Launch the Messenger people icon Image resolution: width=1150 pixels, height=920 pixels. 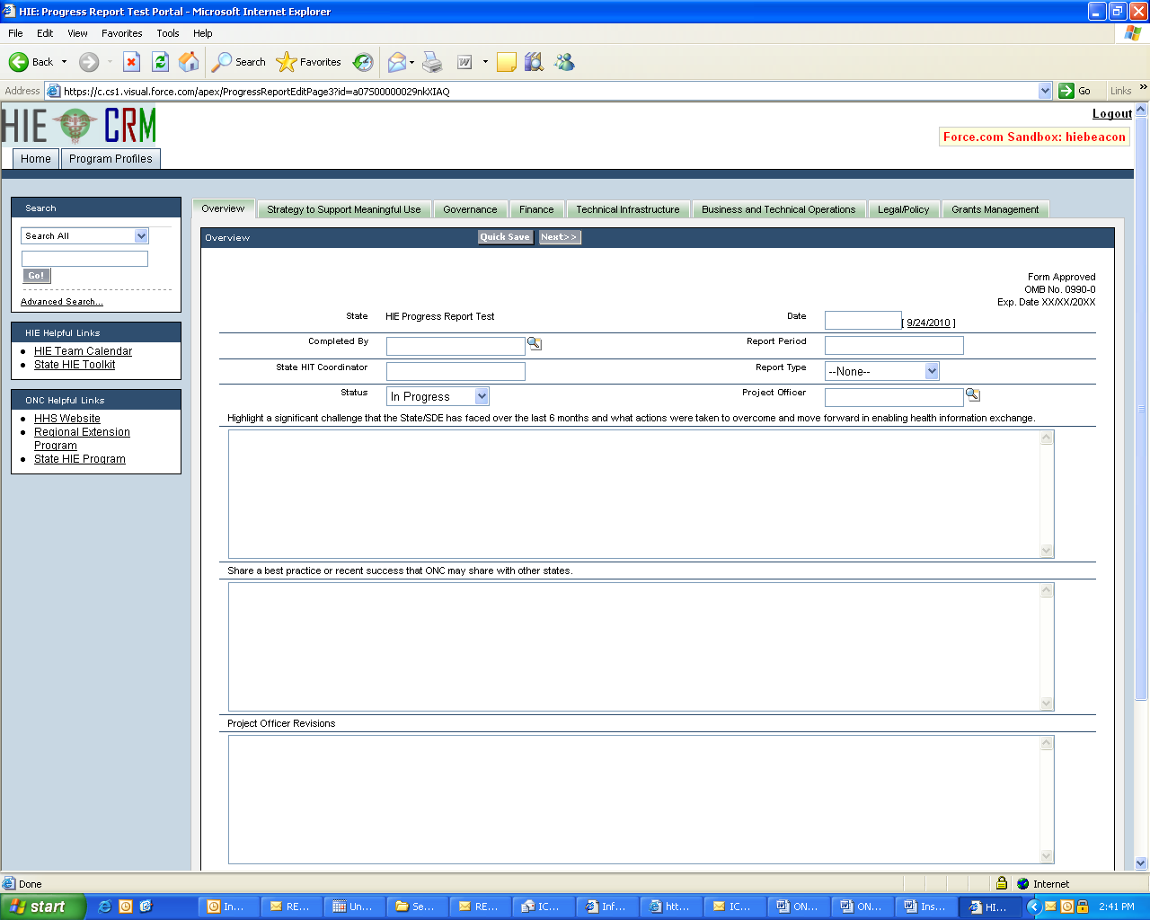tap(564, 62)
